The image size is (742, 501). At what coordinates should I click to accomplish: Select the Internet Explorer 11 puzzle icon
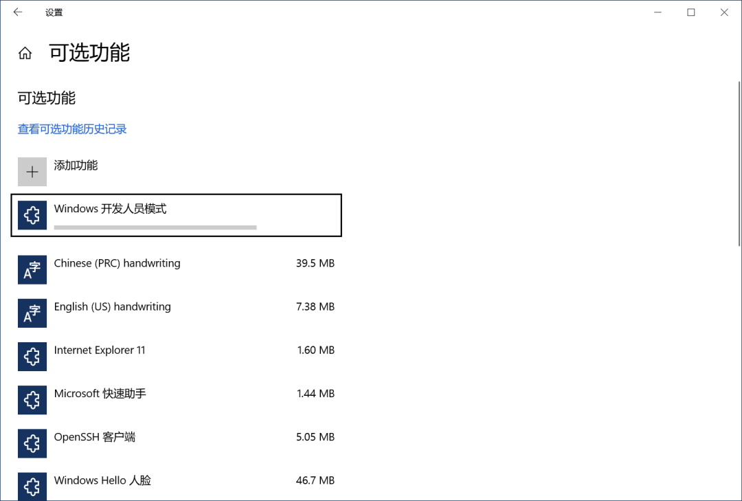click(32, 357)
